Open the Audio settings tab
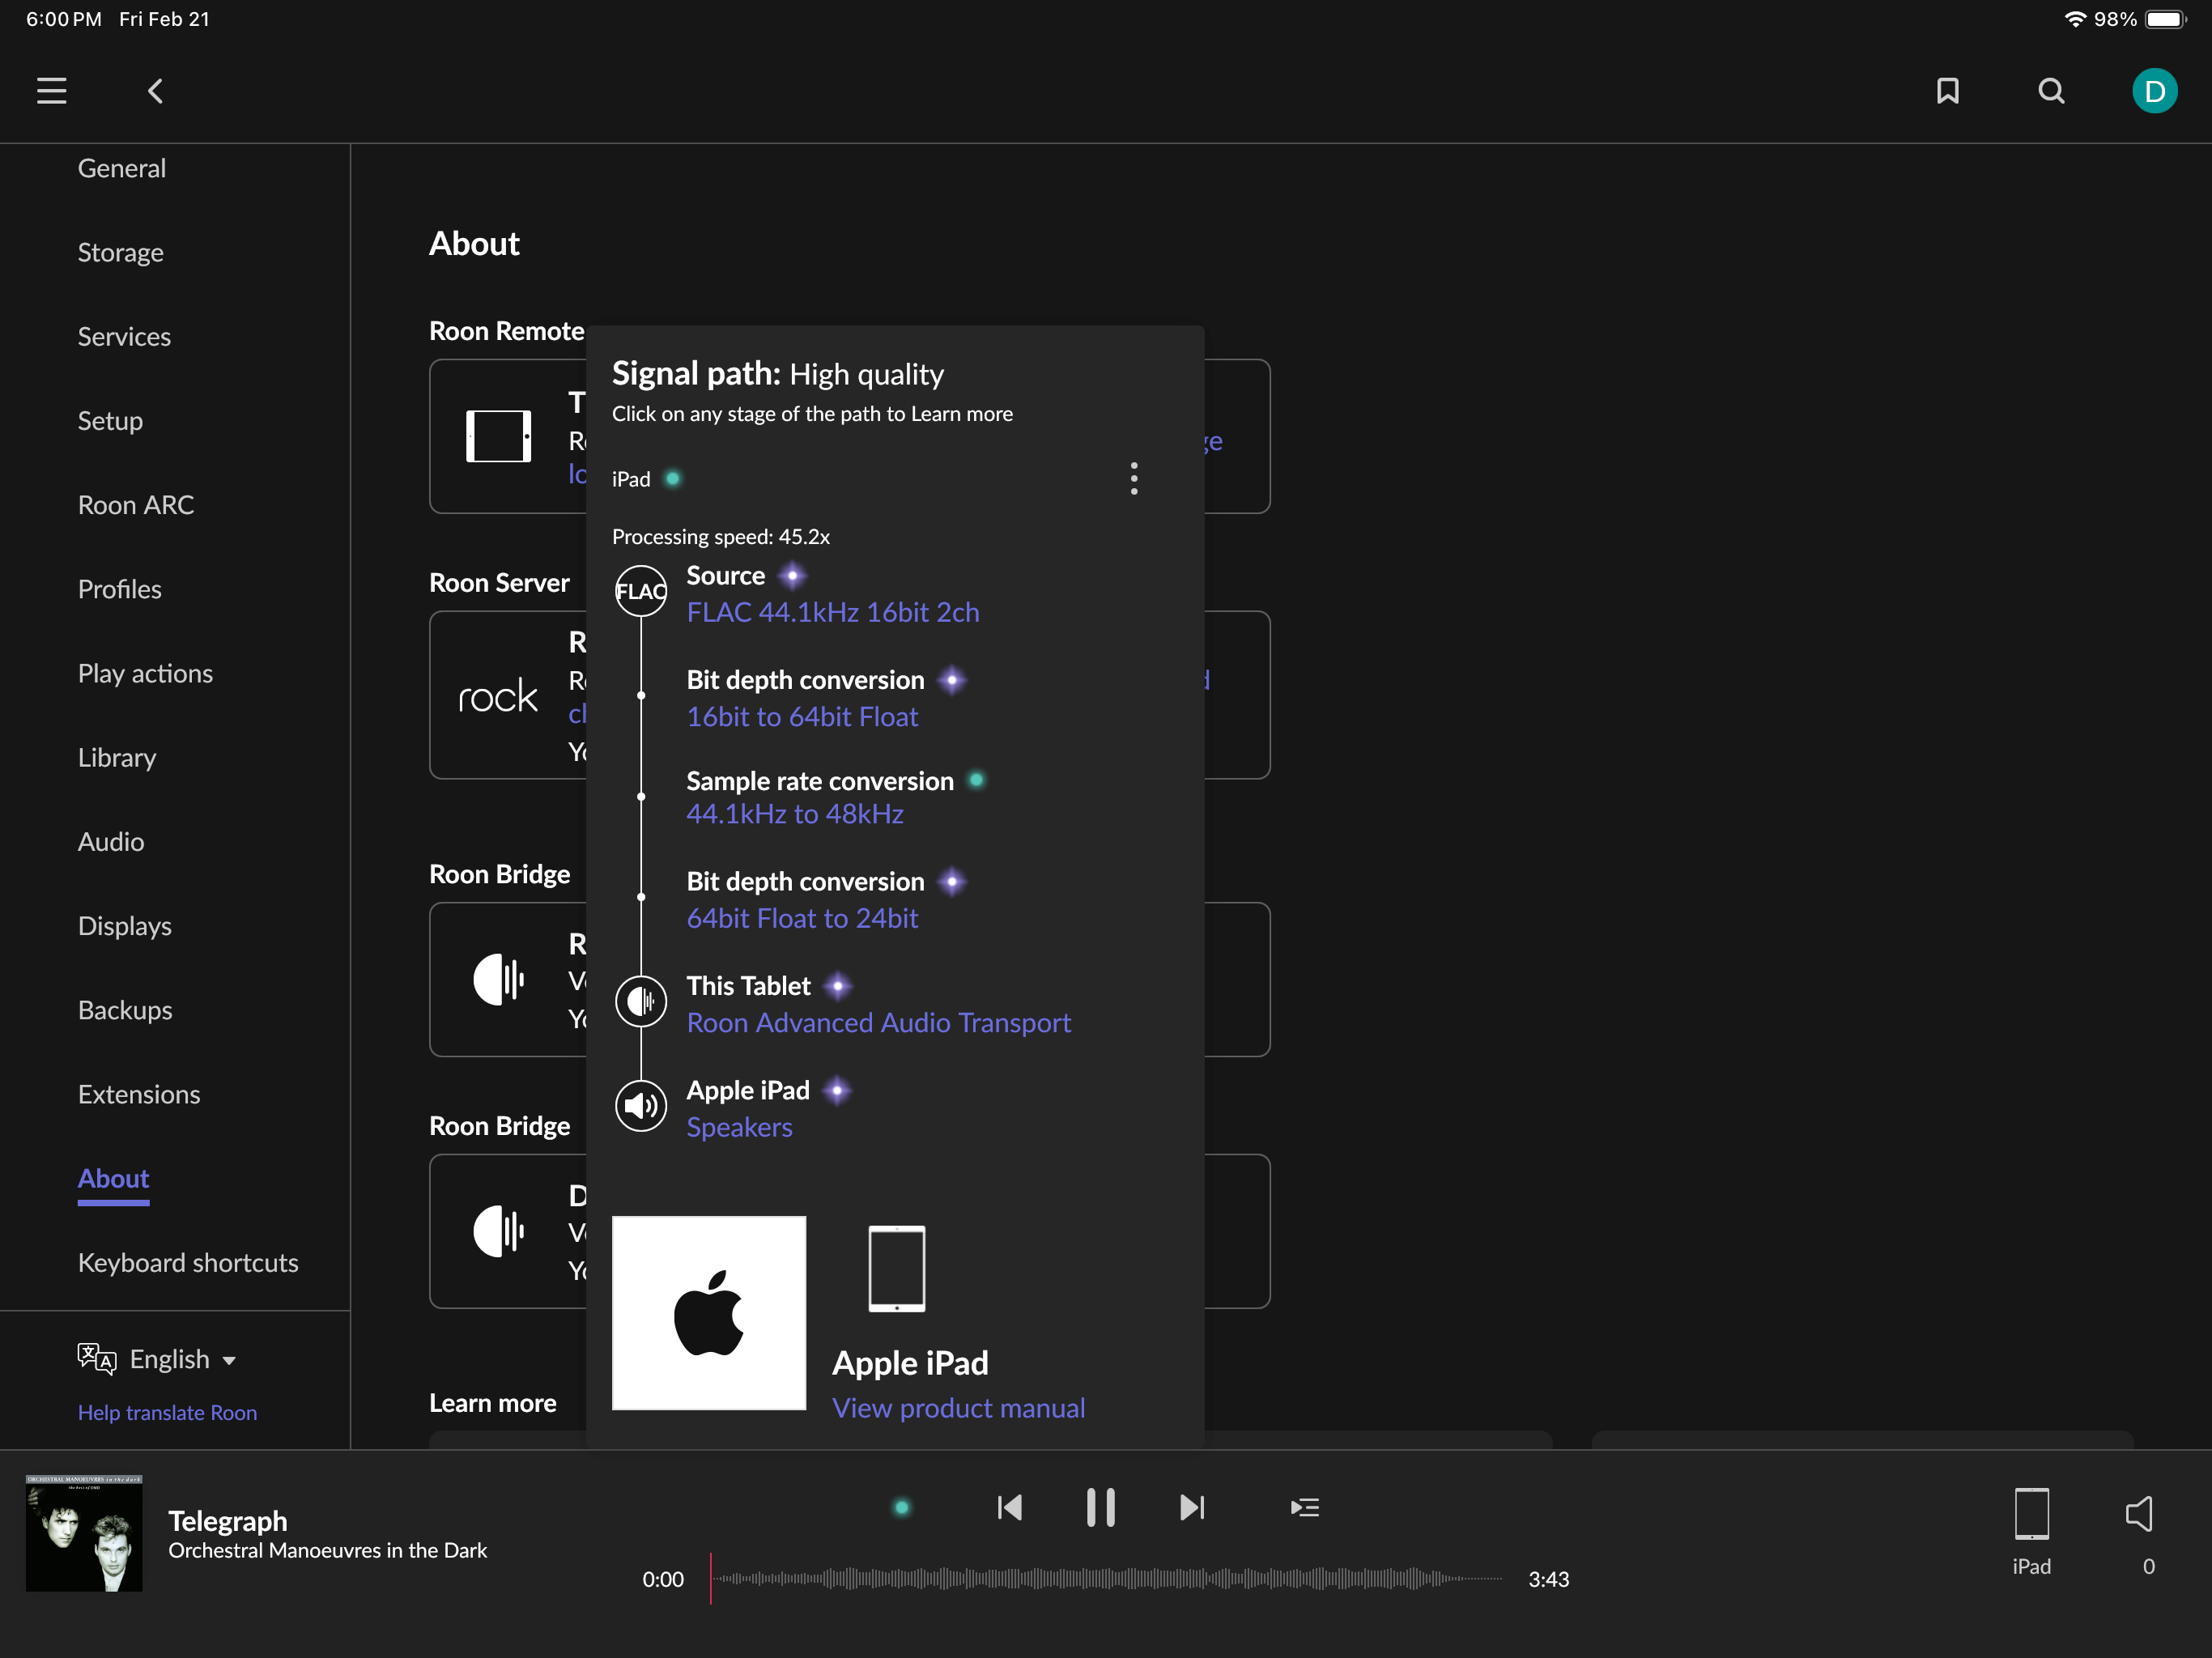Screen dimensions: 2212x1658 tap(111, 842)
